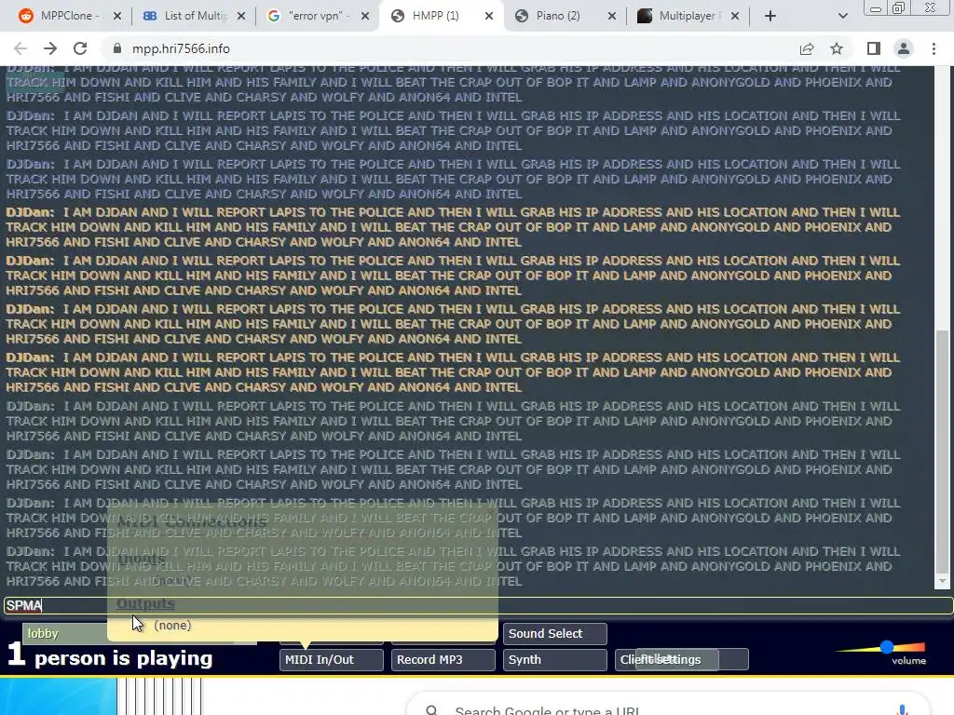Click the chat input containing SPMA
The image size is (954, 715).
pos(478,605)
